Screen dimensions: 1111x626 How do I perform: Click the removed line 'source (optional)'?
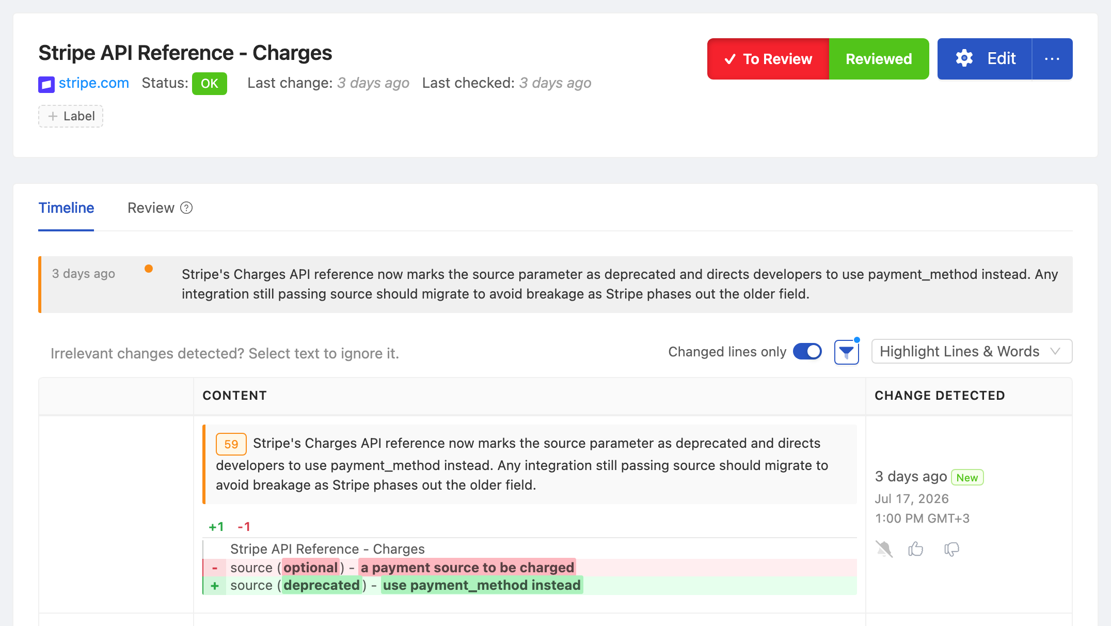[x=530, y=568]
